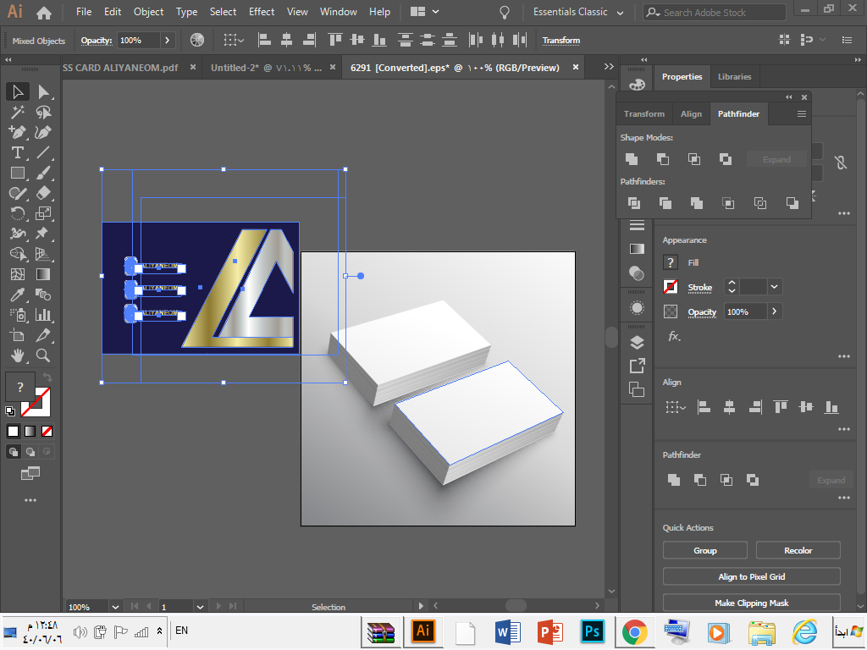Click the Unite shape mode icon

(x=632, y=159)
